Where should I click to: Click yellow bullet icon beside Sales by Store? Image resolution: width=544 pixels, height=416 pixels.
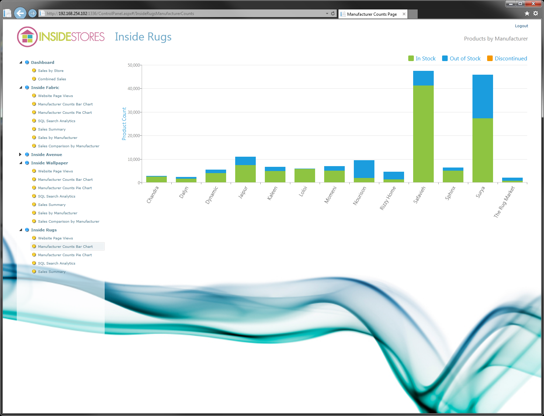[x=34, y=70]
